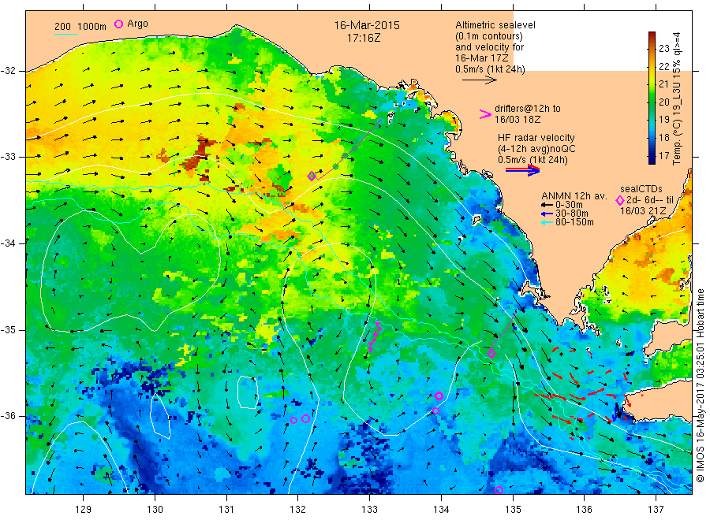Screen dimensions: 710x520
Task: Click the '17:16Z' time label
Action: [x=364, y=38]
